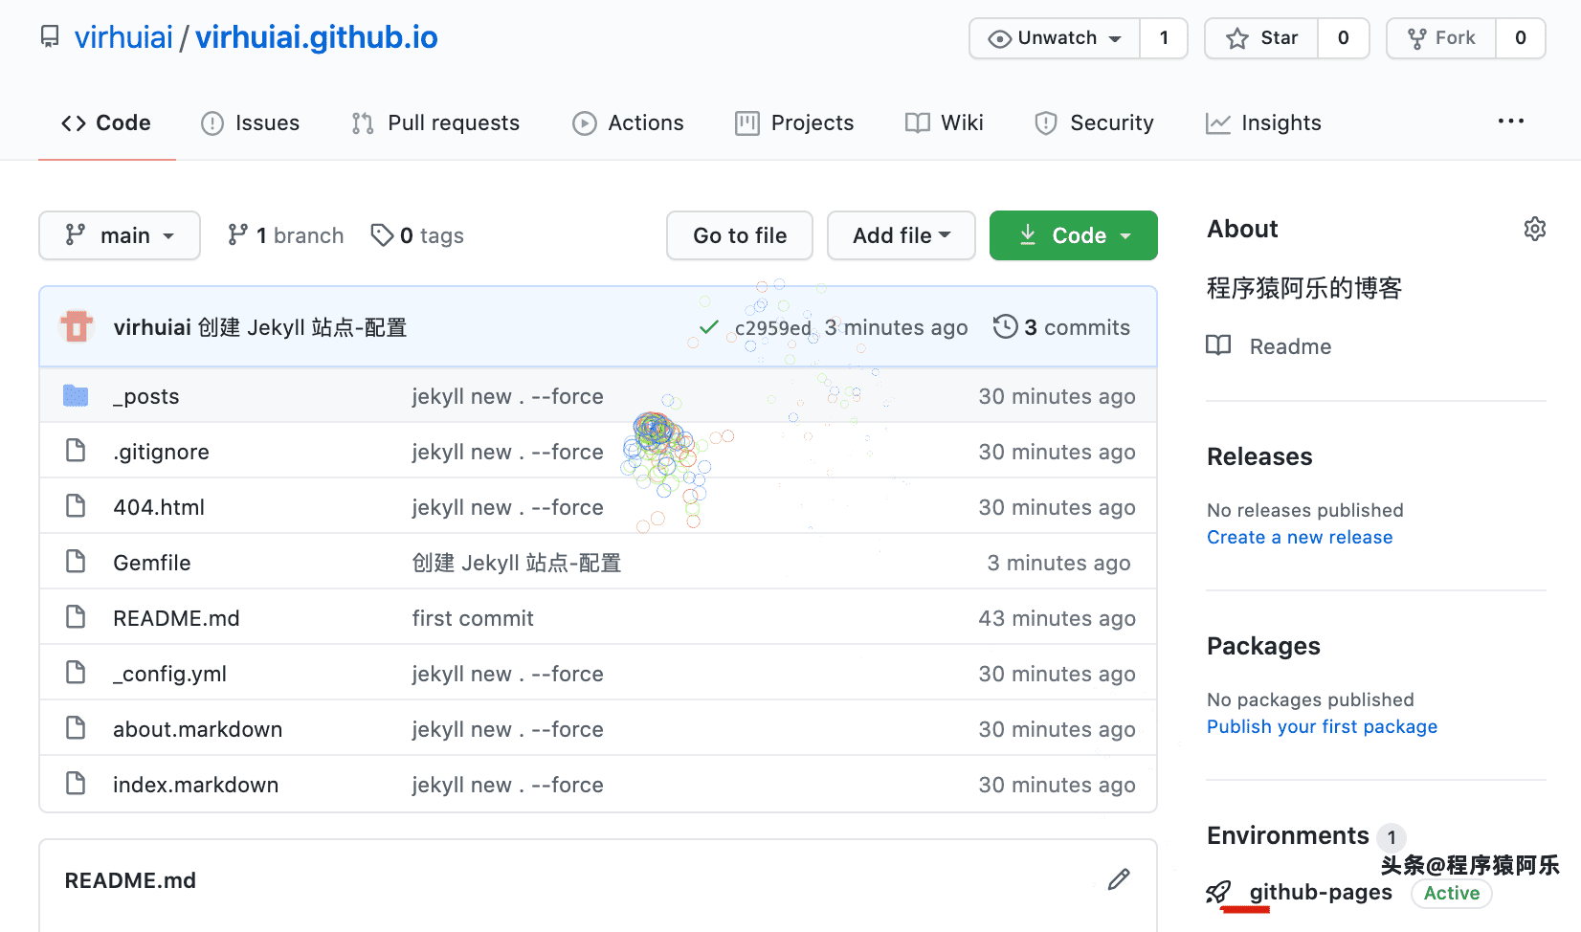Viewport: 1581px width, 932px height.
Task: Click the Active status badge
Action: click(x=1452, y=893)
